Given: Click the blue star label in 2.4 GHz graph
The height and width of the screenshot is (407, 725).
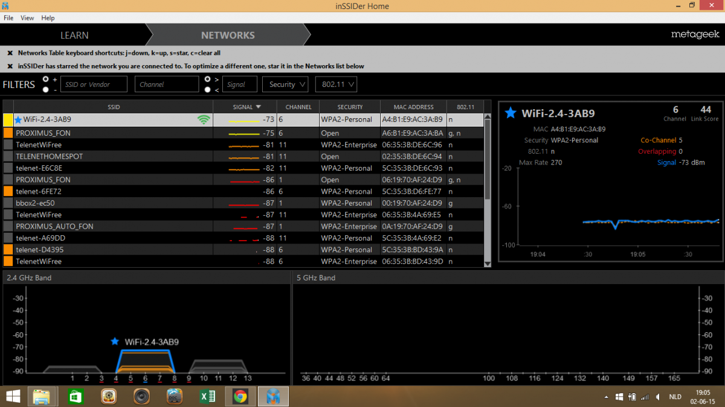Looking at the screenshot, I should [115, 341].
